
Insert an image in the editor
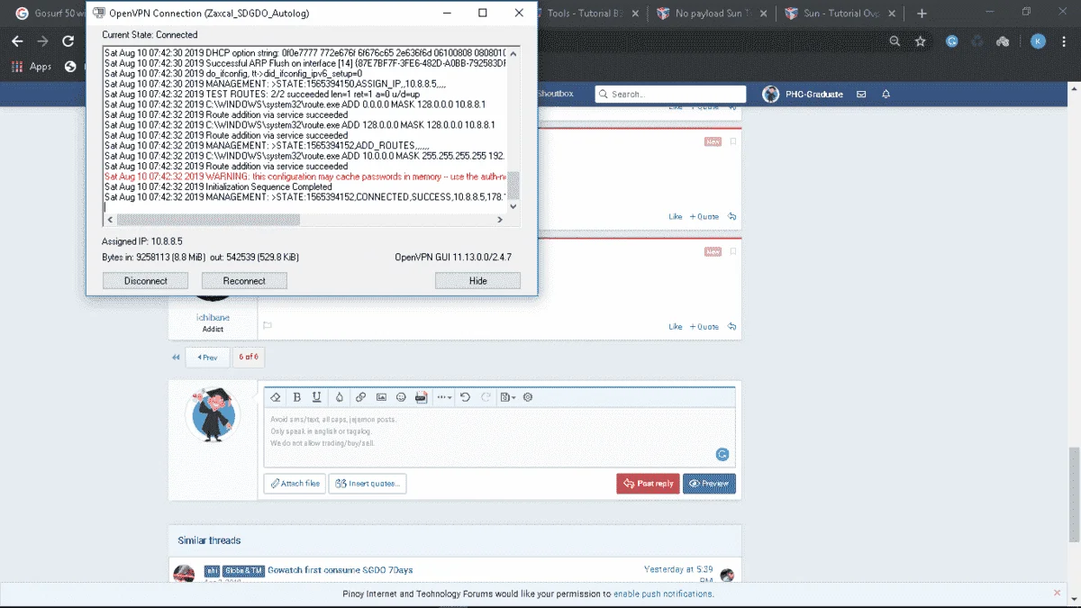click(381, 397)
